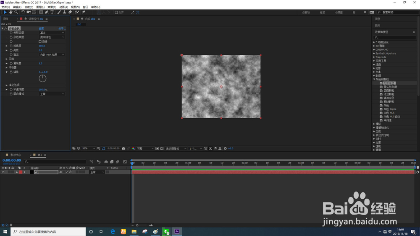The height and width of the screenshot is (236, 420).
Task: Open the 50% magnification dropdown
Action: (x=88, y=148)
